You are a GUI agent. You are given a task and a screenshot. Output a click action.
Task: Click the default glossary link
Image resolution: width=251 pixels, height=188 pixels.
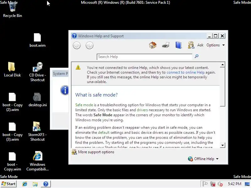click(x=104, y=133)
